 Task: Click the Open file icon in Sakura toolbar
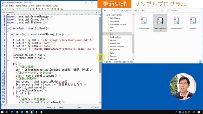click(5, 9)
